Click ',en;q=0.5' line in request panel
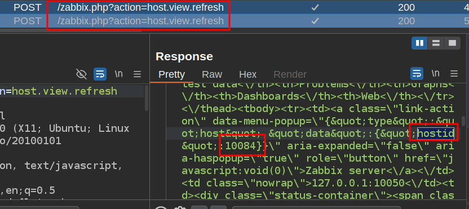The height and width of the screenshot is (209, 469). click(x=28, y=190)
